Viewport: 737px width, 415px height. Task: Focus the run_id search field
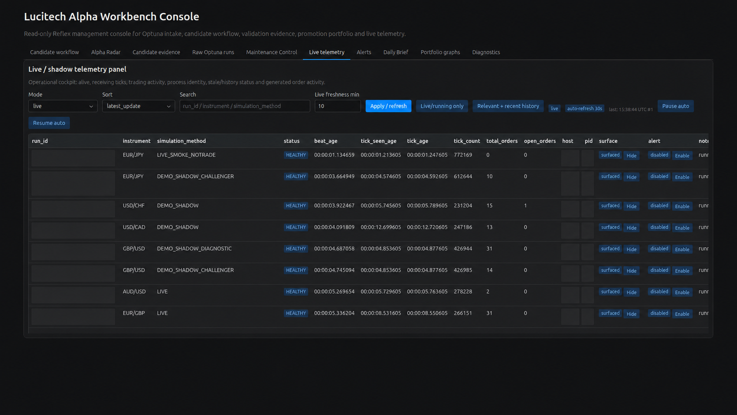tap(245, 106)
